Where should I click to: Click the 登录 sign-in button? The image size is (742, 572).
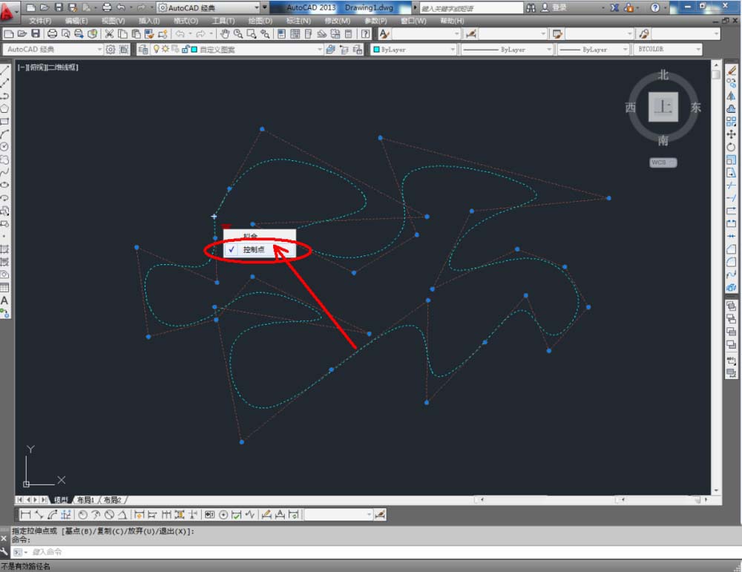coord(559,7)
